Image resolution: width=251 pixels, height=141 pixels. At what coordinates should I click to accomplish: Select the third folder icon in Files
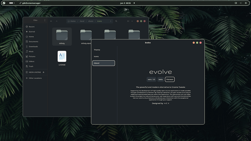coord(110,35)
